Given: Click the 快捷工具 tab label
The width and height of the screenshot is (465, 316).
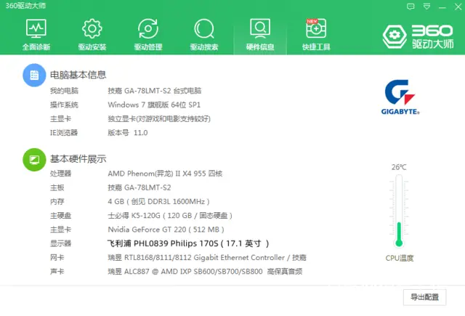Looking at the screenshot, I should (x=316, y=46).
